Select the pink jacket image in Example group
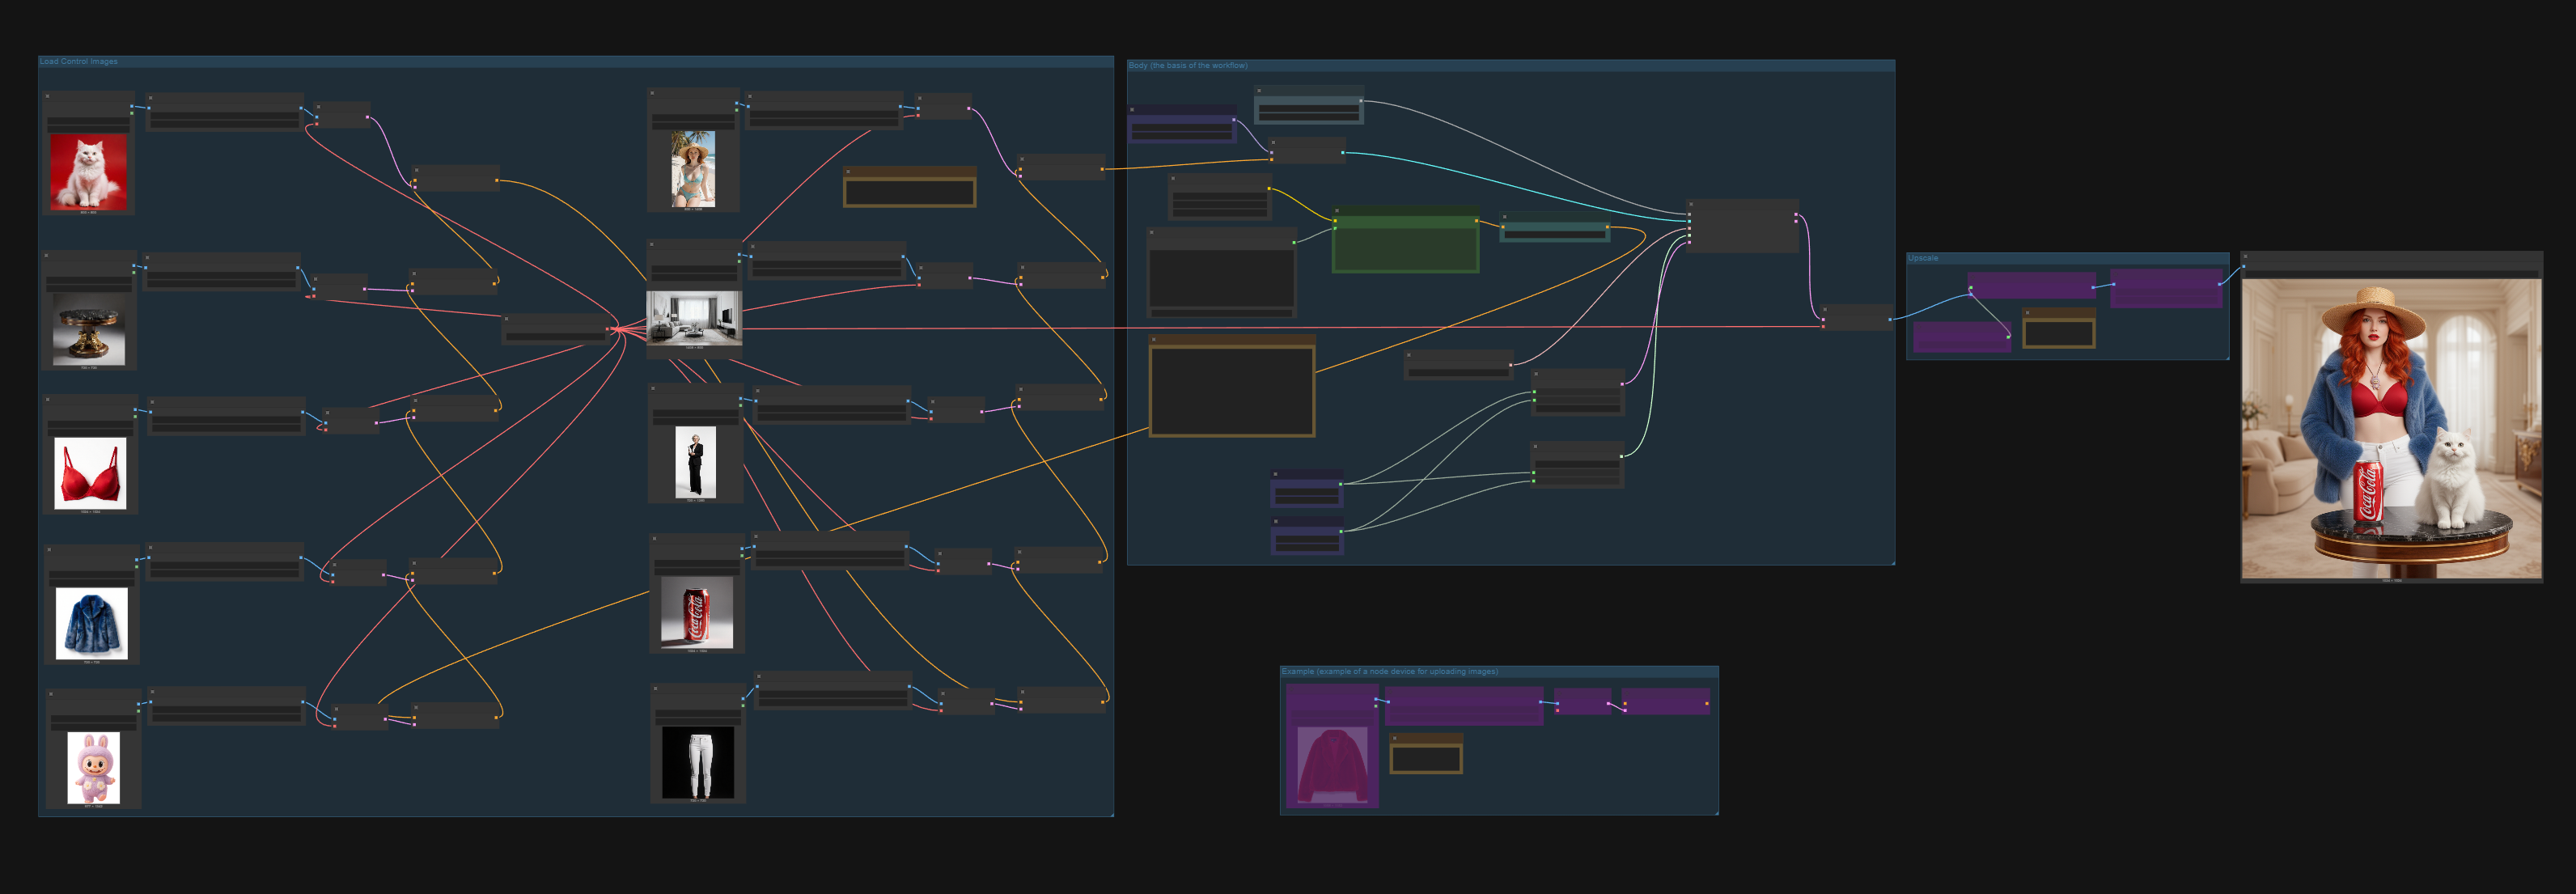 (1332, 764)
